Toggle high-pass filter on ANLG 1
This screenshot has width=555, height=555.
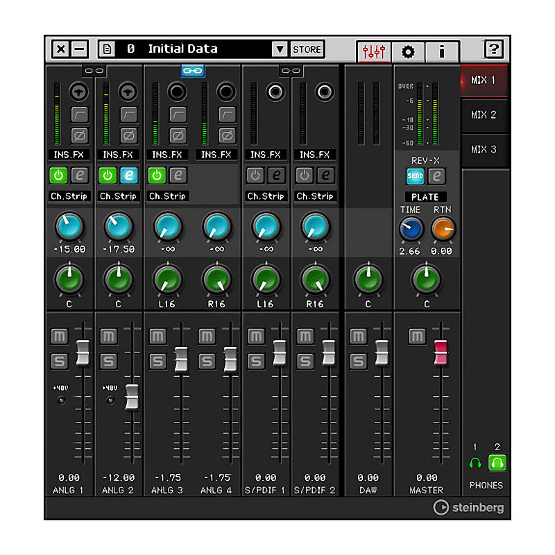click(x=79, y=114)
